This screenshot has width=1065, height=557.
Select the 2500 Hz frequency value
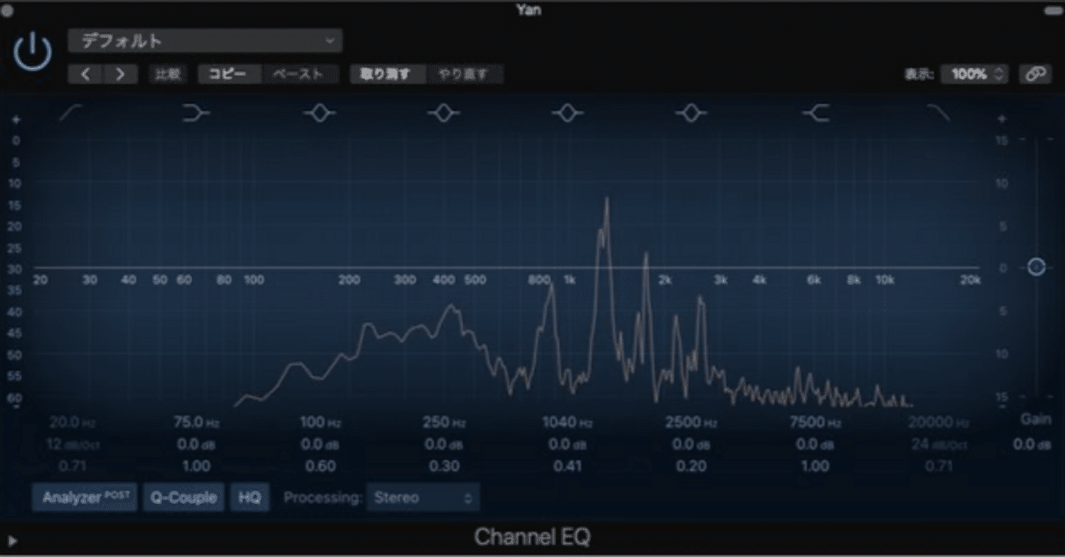[x=691, y=422]
